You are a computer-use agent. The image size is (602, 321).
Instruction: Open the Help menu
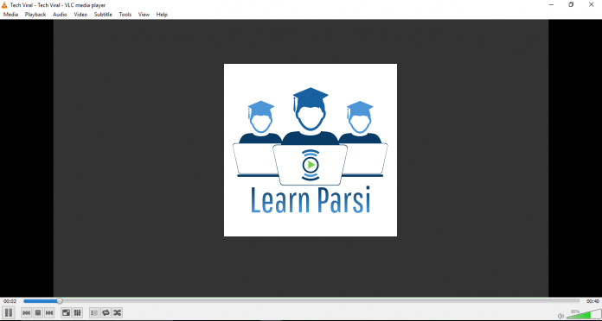[162, 15]
